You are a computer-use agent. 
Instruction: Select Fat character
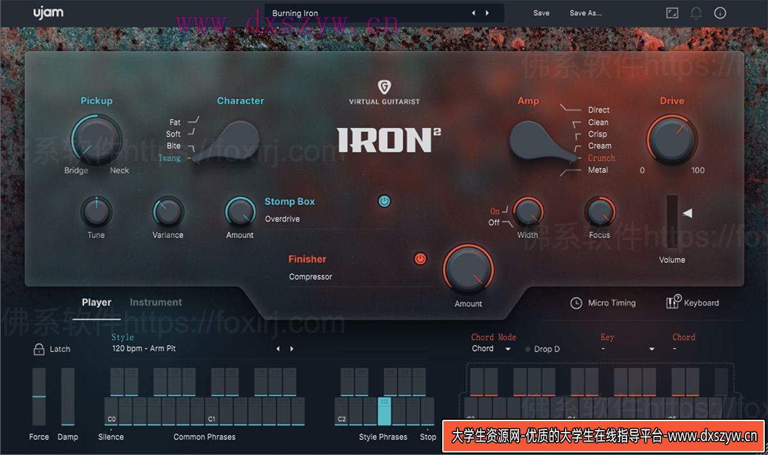coord(175,122)
